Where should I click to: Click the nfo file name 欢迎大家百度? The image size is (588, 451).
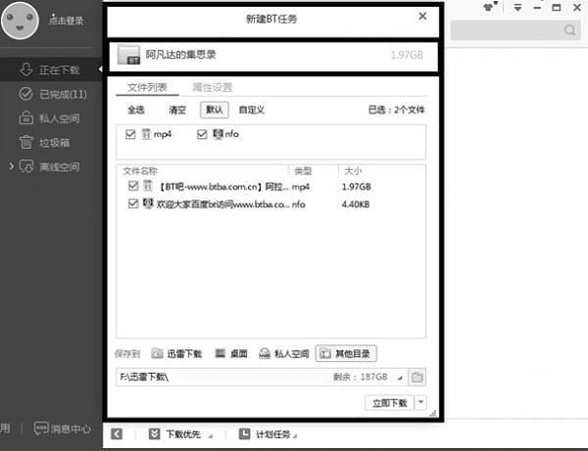(x=222, y=204)
